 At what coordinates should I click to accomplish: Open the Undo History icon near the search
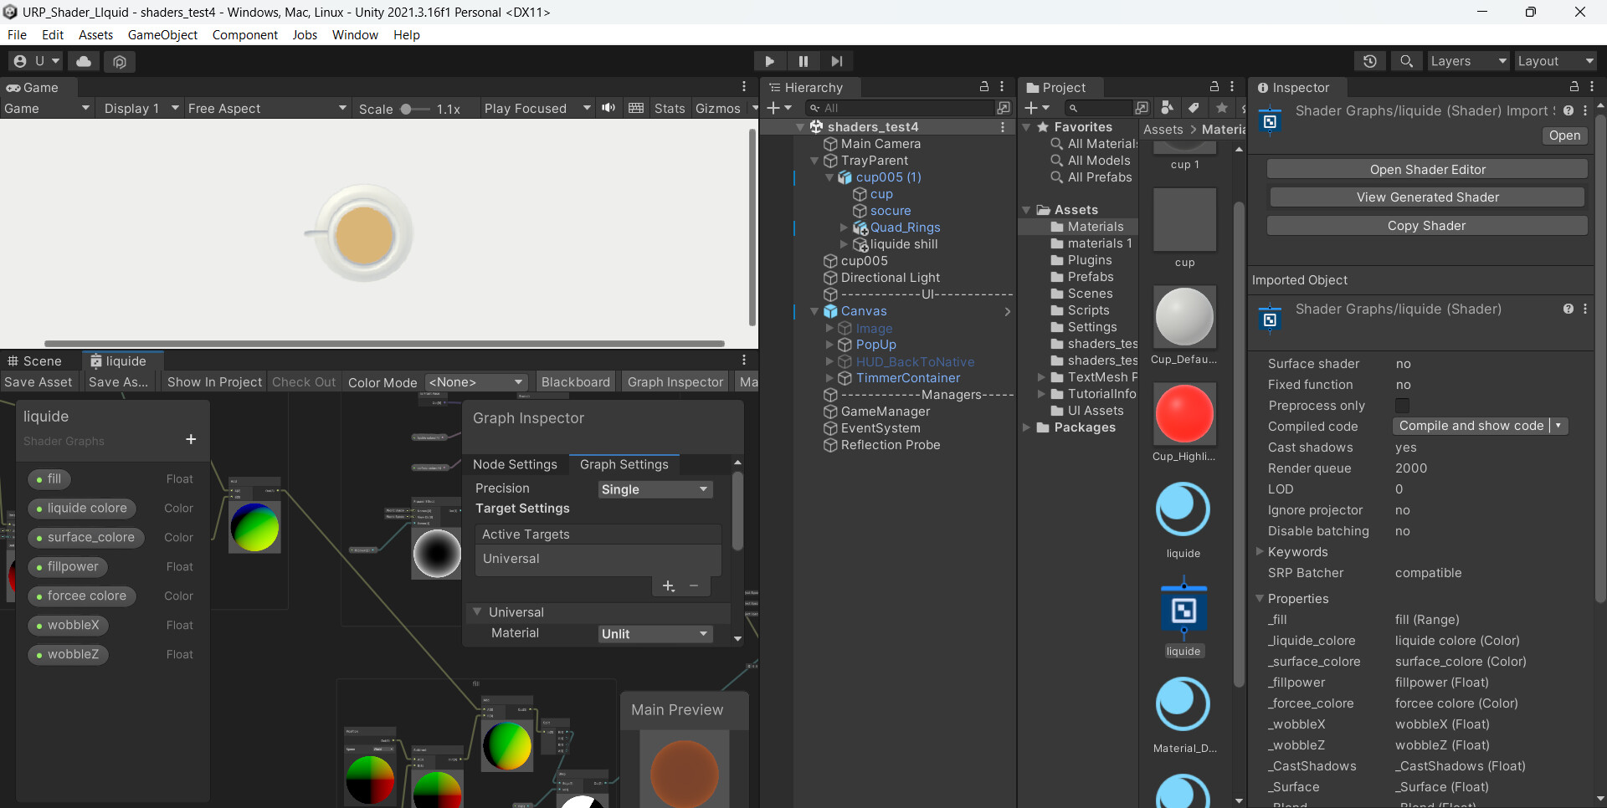click(x=1369, y=61)
